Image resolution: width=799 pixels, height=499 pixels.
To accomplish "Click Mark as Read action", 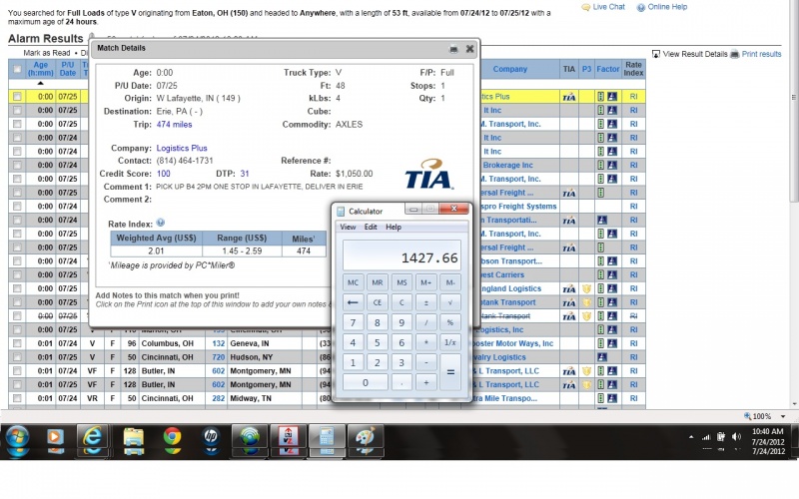I will (x=47, y=53).
